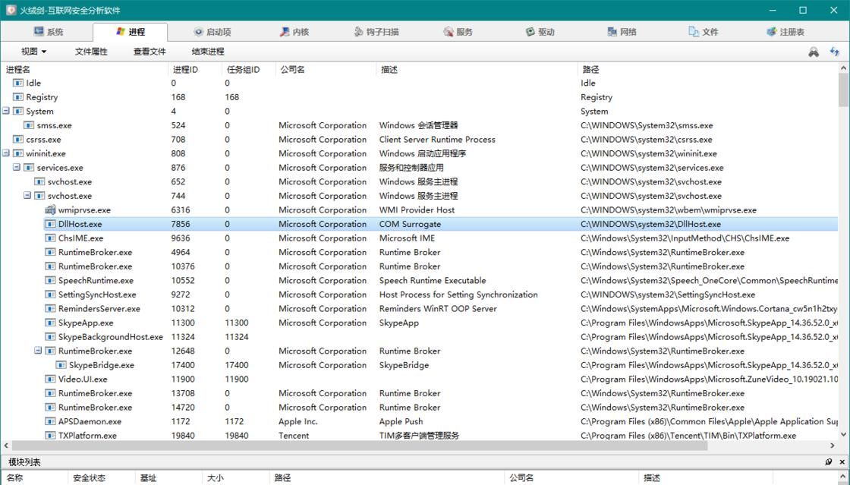Switch to the 服务 tab
The image size is (850, 485).
coord(458,32)
